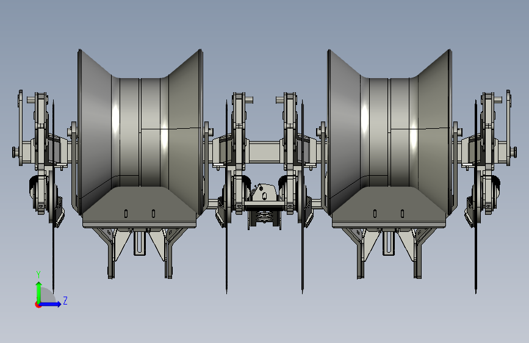The height and width of the screenshot is (343, 529).
Task: Select the horizontal shaft between the two spools
Action: click(x=265, y=152)
